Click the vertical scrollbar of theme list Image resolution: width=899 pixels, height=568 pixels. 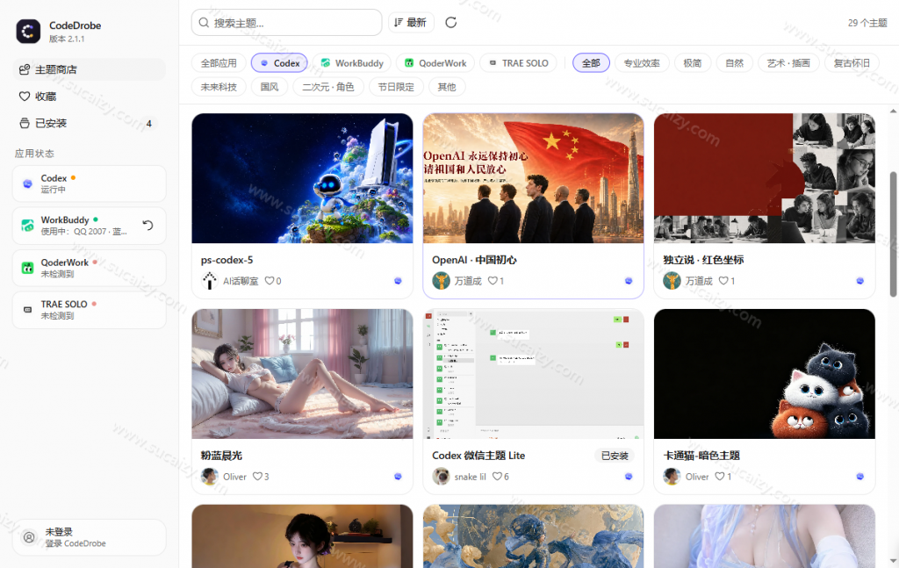point(893,234)
